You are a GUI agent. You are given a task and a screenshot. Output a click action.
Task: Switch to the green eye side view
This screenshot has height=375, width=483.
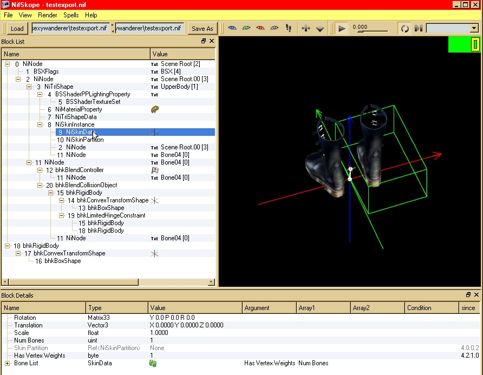[x=246, y=28]
